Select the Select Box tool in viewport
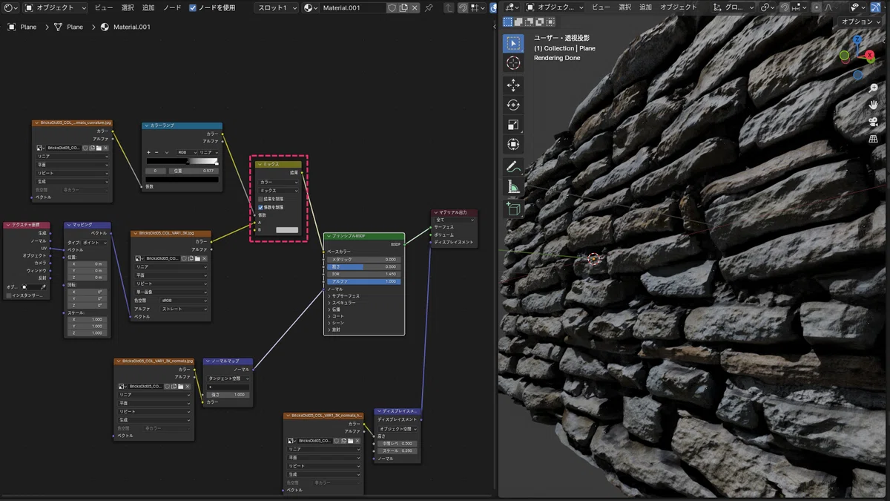The image size is (890, 501). coord(513,43)
